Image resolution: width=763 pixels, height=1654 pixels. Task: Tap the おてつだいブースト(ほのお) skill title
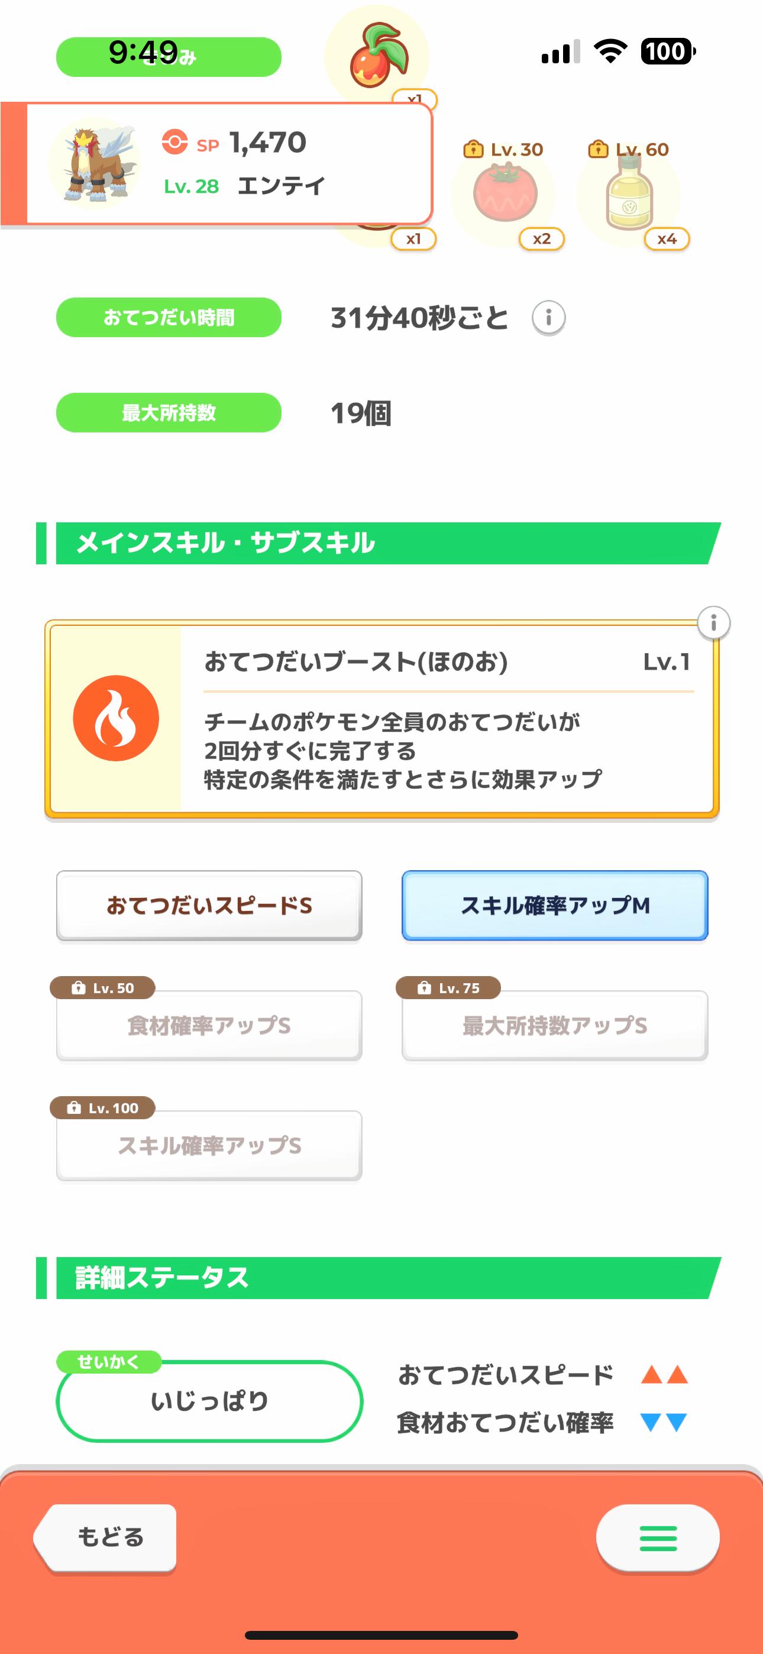[x=357, y=661]
